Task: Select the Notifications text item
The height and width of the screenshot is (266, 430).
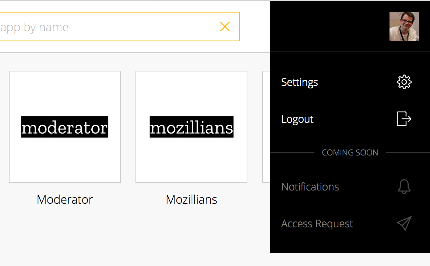Action: [310, 187]
